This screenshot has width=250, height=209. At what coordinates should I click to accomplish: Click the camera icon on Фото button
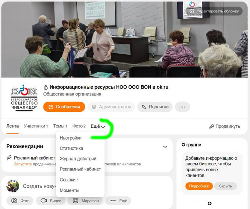pos(14,201)
